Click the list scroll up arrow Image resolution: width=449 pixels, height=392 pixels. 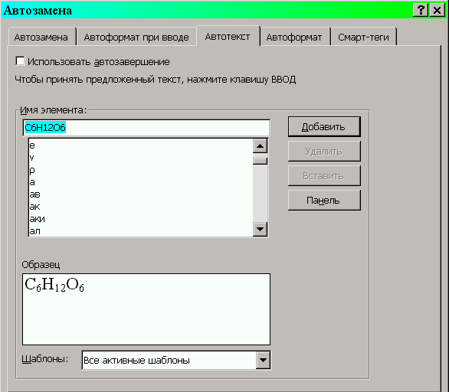[x=260, y=146]
